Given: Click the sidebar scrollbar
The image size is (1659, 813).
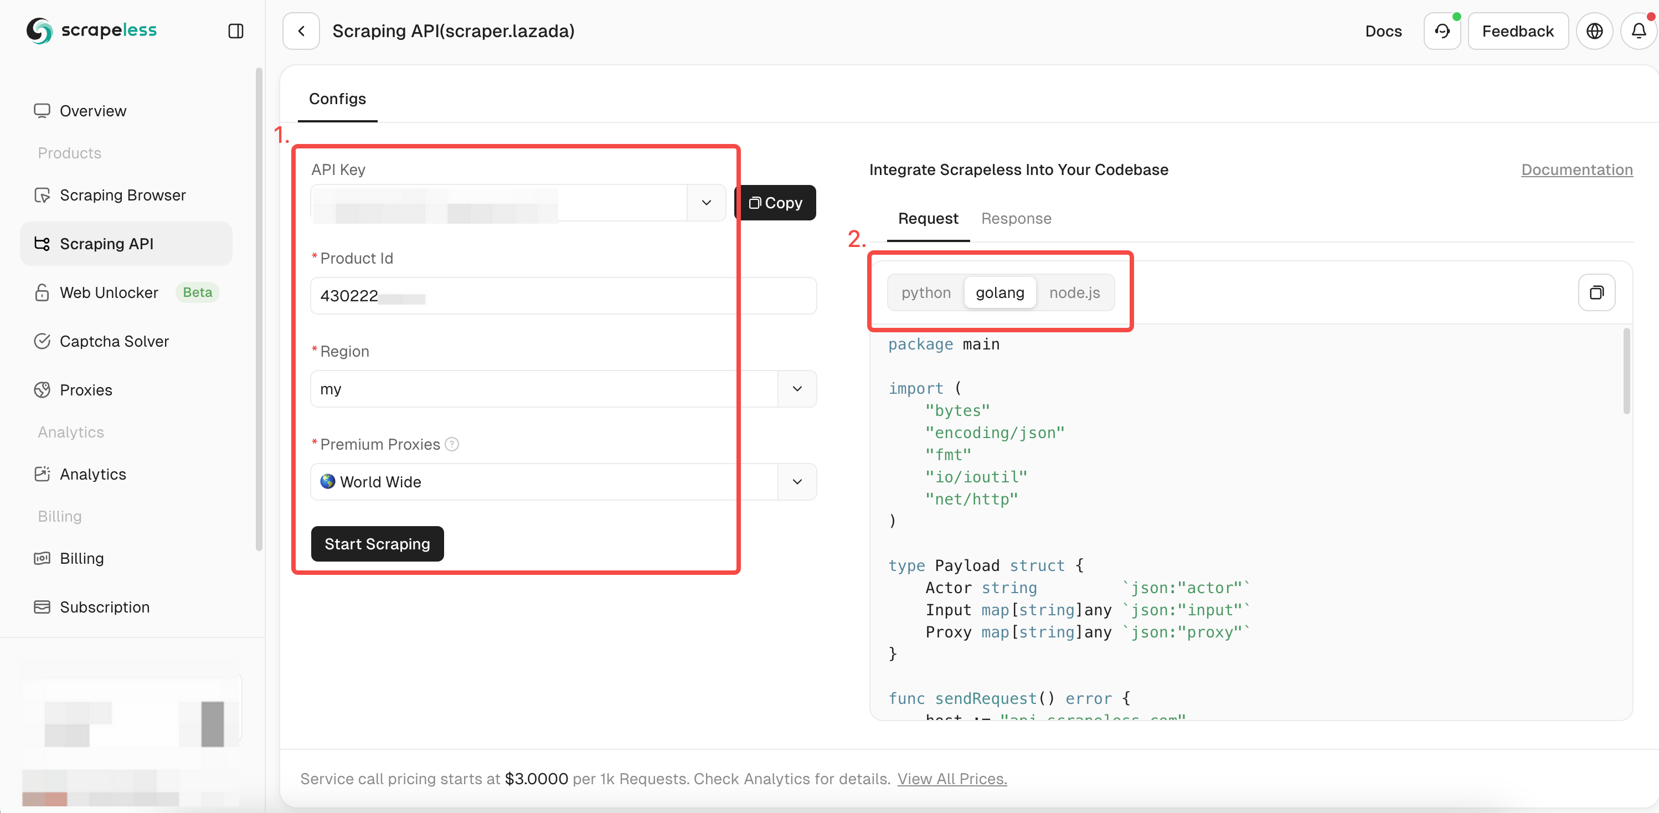Looking at the screenshot, I should click(258, 309).
